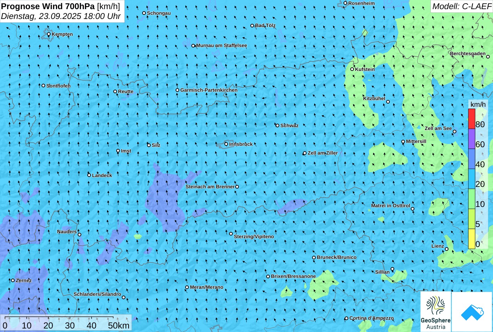Click the '50km' scale bar label
493x332 pixels.
119,325
